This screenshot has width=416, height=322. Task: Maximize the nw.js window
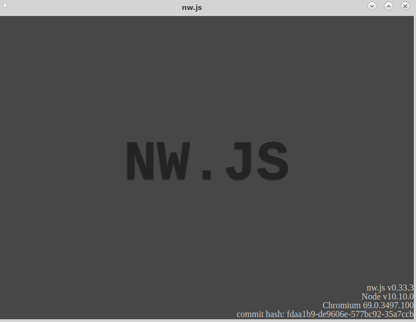click(x=388, y=6)
